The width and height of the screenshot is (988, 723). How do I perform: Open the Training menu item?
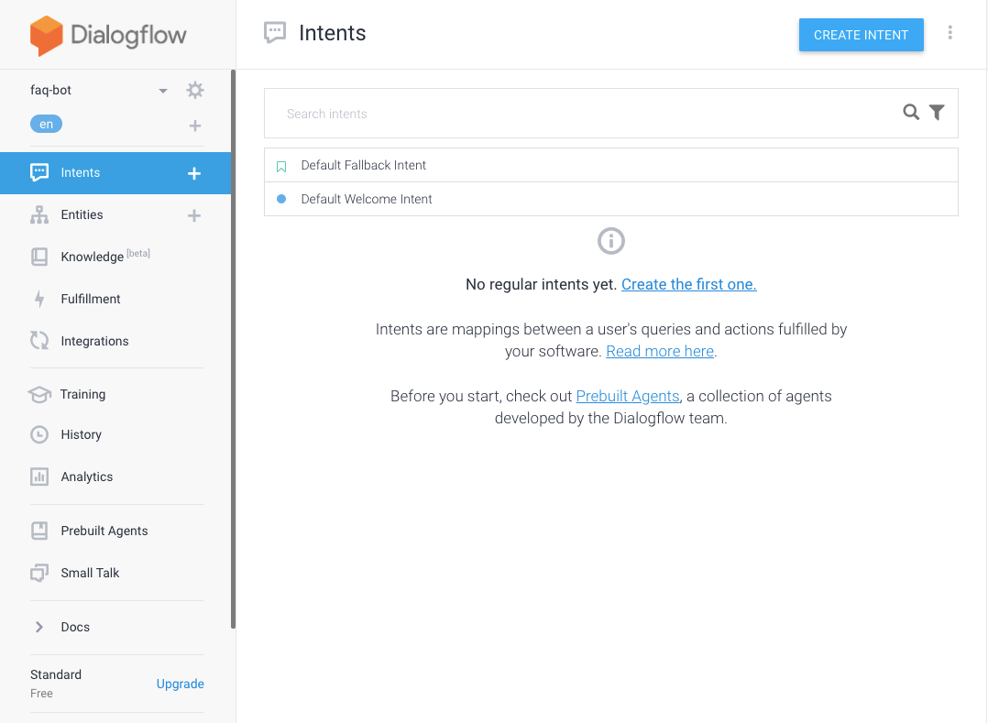[x=82, y=394]
